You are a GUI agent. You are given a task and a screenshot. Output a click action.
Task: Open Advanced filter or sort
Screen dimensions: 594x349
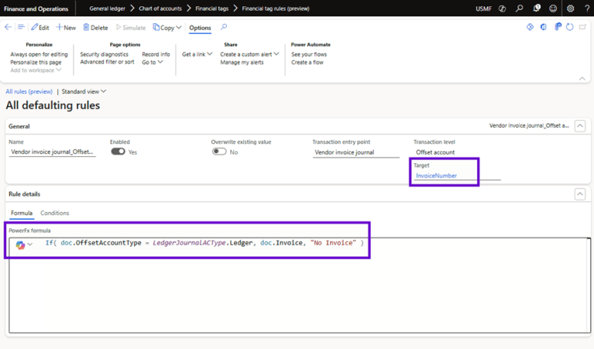click(107, 62)
